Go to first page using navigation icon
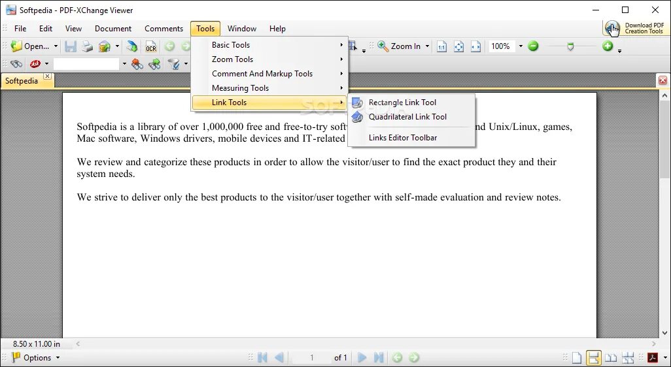 262,358
